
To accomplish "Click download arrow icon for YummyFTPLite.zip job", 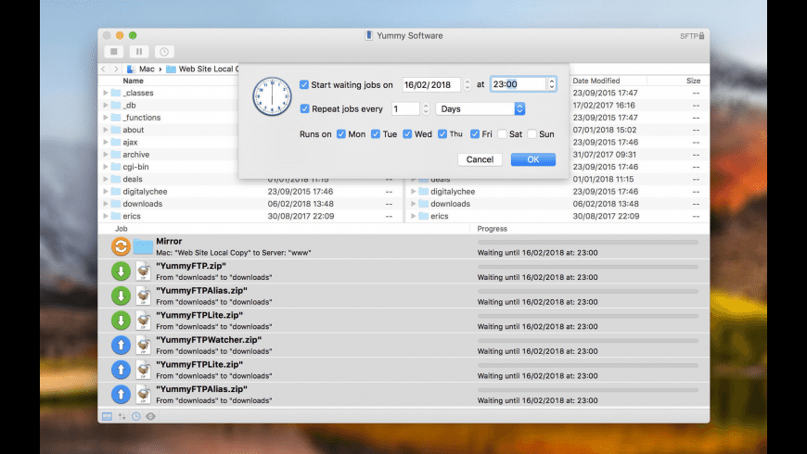I will 121,321.
